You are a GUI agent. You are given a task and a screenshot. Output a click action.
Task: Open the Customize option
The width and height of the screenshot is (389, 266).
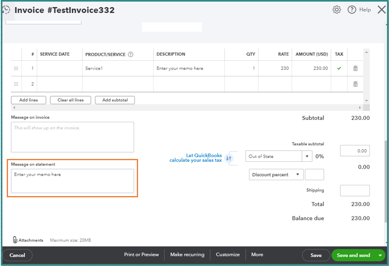228,254
